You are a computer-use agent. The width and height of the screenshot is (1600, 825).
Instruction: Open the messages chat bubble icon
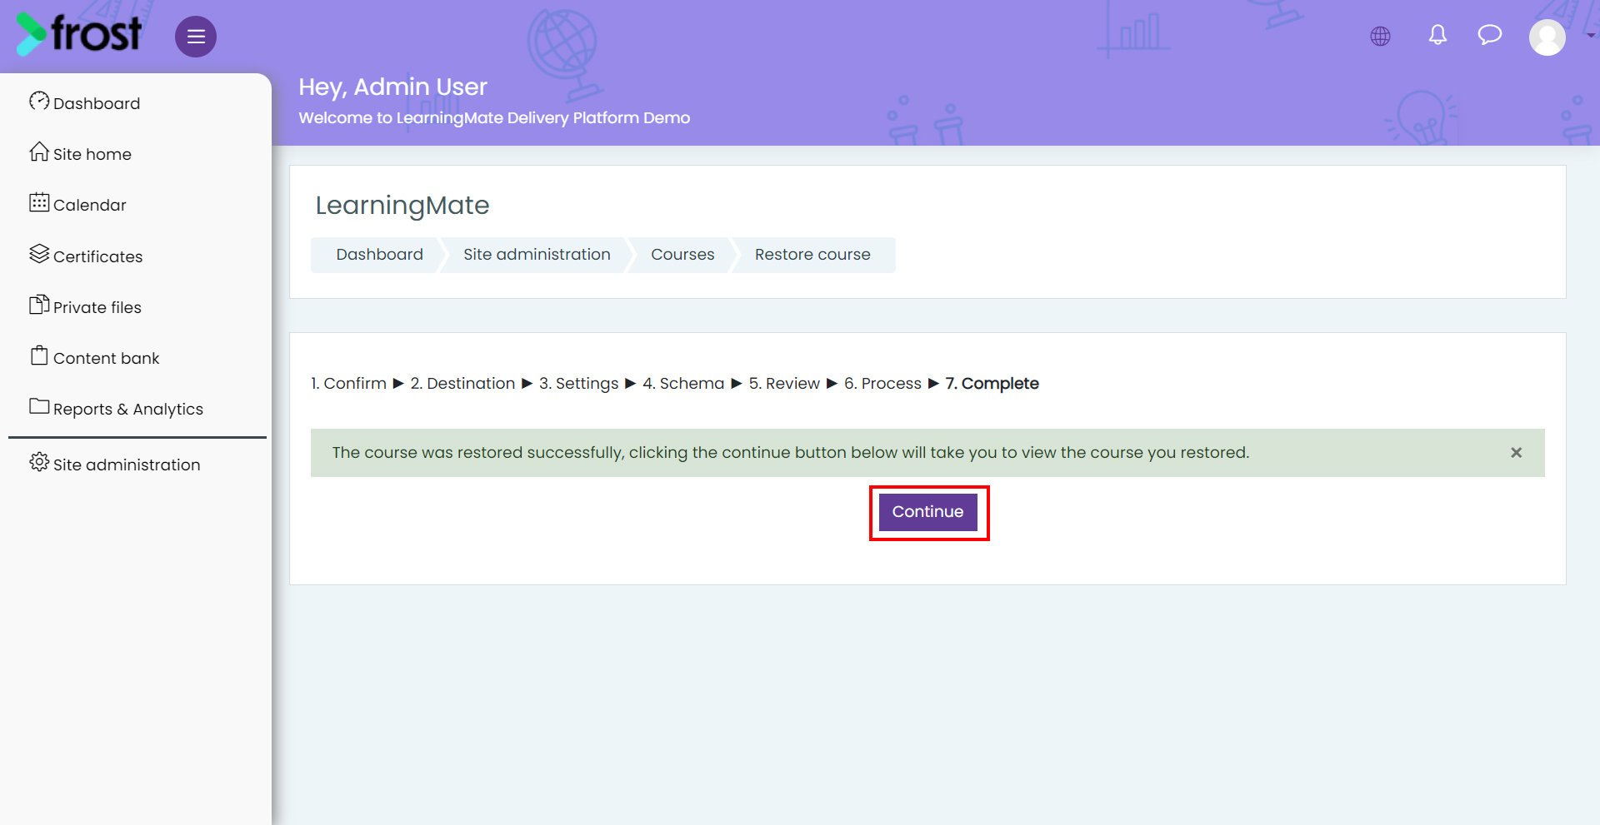tap(1490, 35)
